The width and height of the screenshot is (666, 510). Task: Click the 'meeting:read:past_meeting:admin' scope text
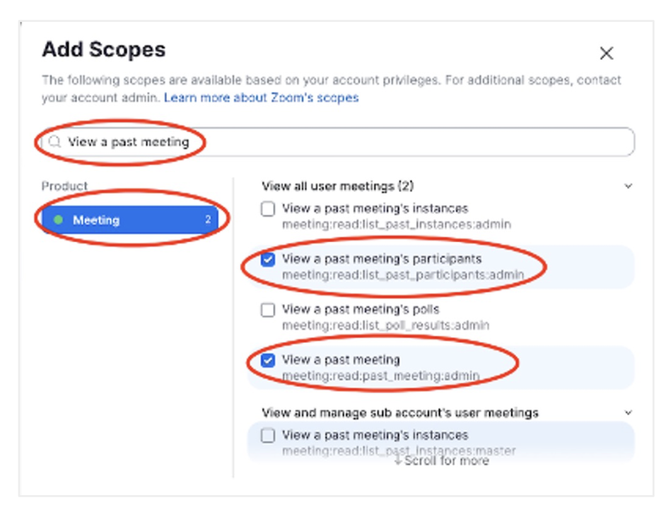click(x=380, y=375)
